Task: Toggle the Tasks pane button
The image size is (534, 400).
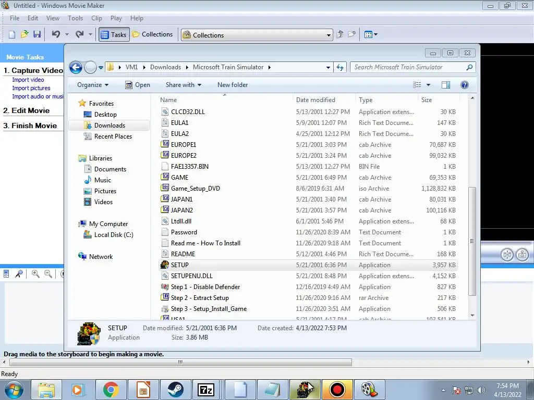Action: tap(114, 34)
